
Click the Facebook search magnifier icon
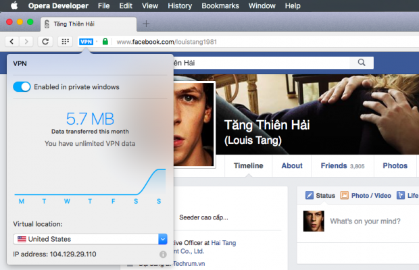click(x=362, y=63)
